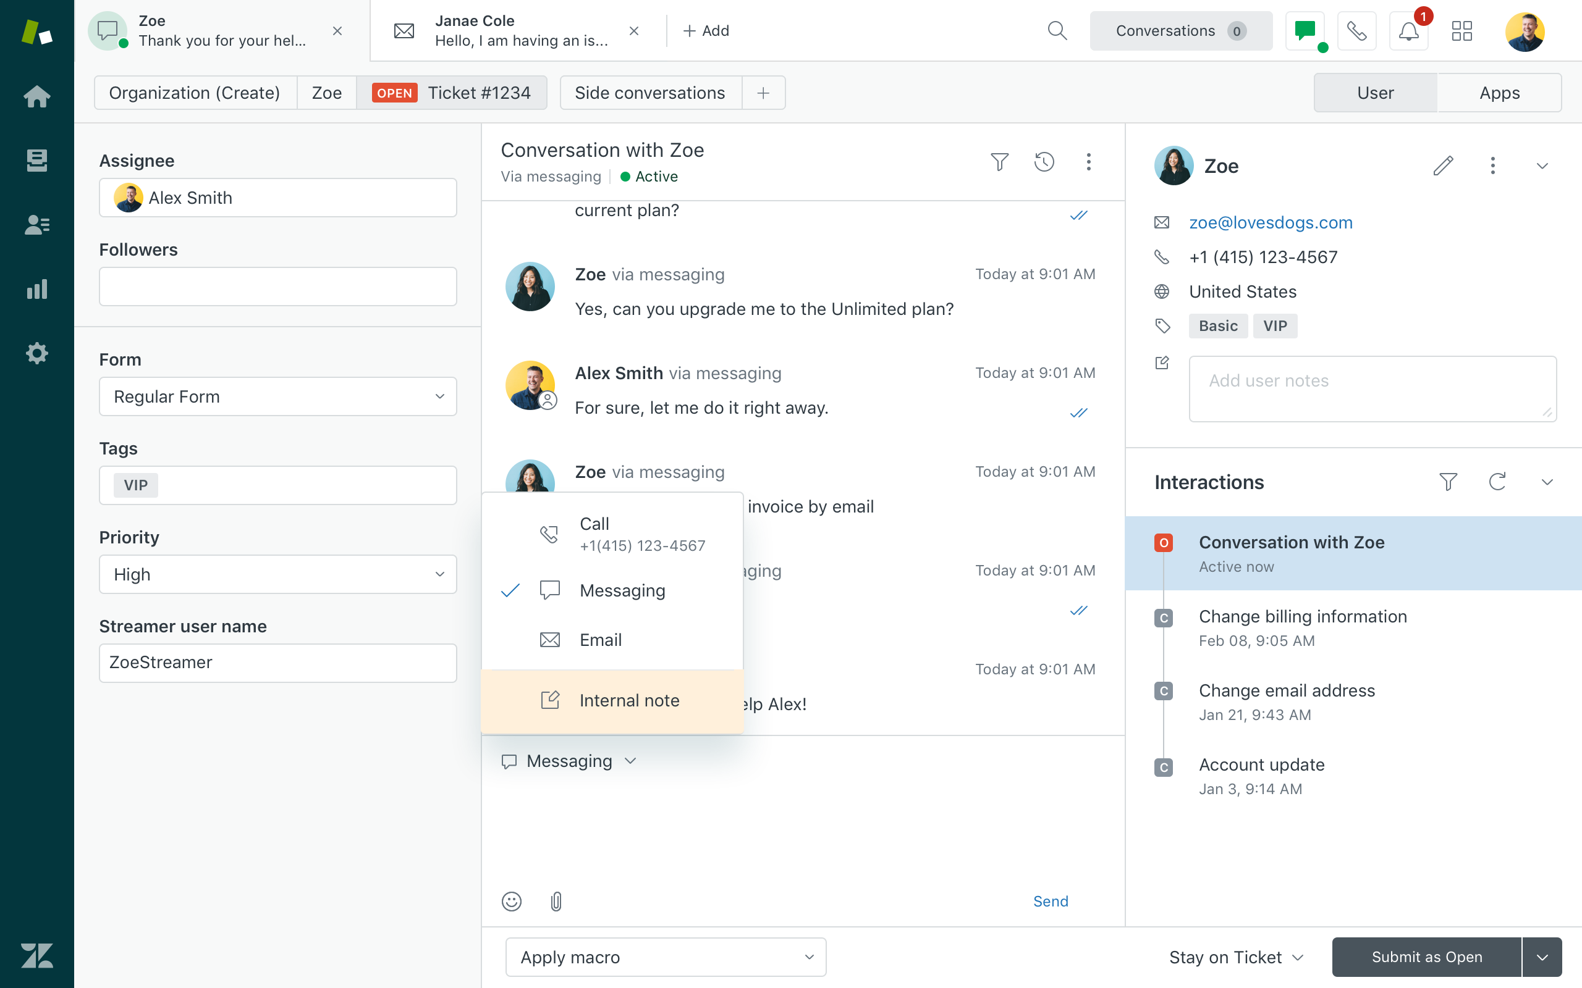The height and width of the screenshot is (988, 1582).
Task: Click the messaging channel icon in reply options
Action: (549, 590)
